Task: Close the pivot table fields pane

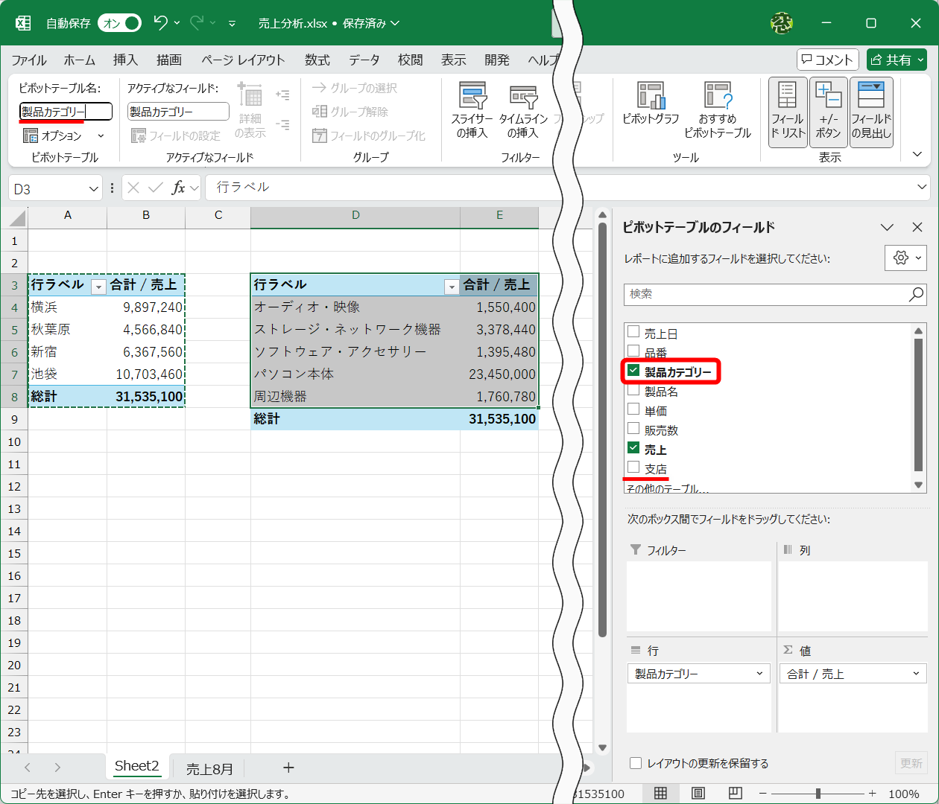Action: 917,227
